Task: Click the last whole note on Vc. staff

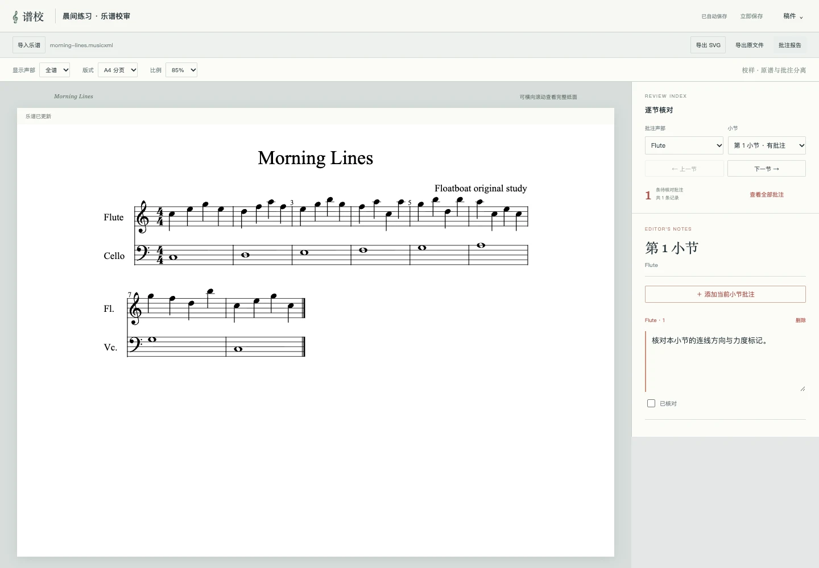Action: pyautogui.click(x=238, y=349)
